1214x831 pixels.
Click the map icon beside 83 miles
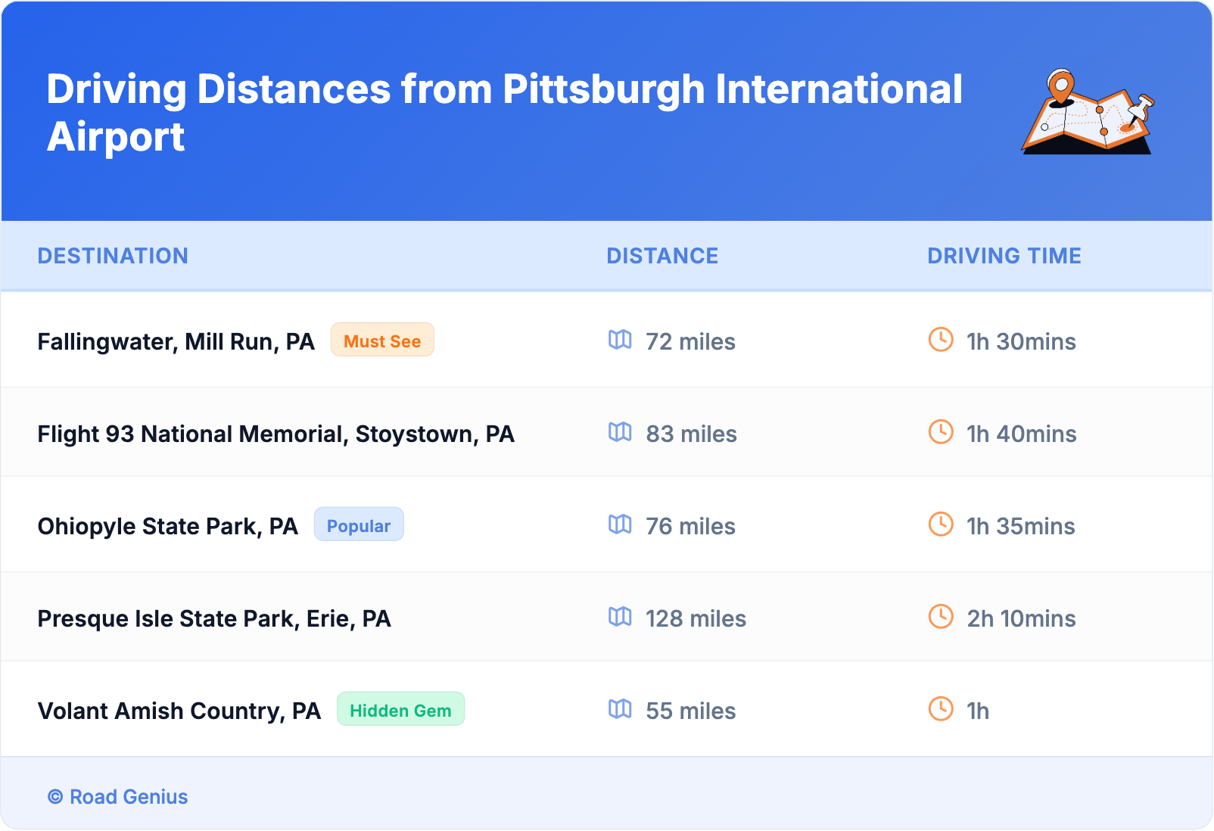click(620, 432)
